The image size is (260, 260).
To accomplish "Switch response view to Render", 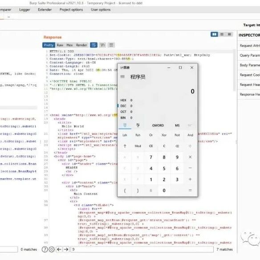I will 81,45.
